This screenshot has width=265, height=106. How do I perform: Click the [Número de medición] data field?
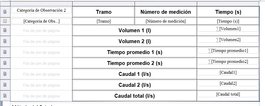(165, 21)
